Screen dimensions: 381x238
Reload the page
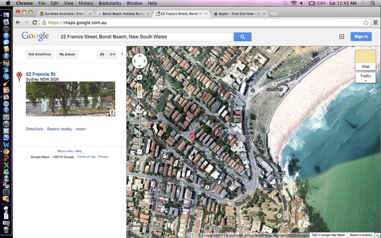[x=35, y=23]
